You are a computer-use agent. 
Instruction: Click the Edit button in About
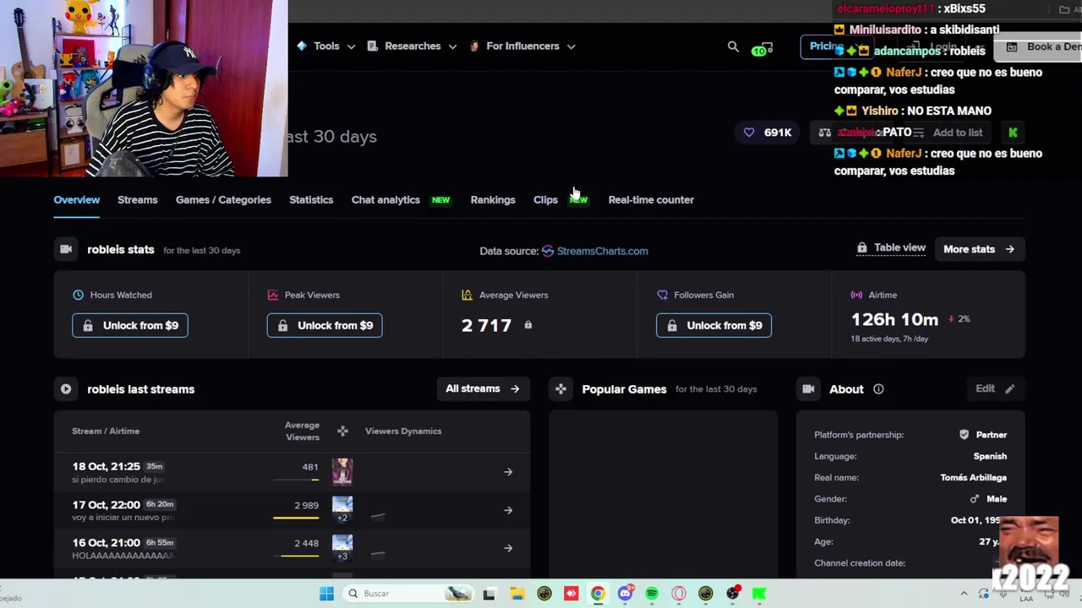pos(994,388)
